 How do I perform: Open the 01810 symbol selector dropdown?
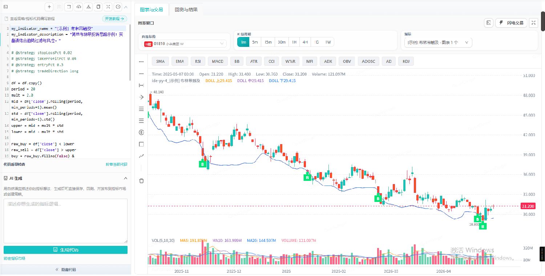[x=184, y=44]
